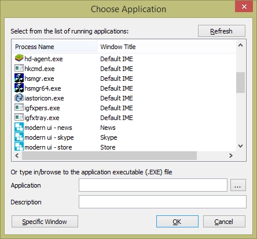Sort by the Window Title column header
Screen dimensions: 257x239
pyautogui.click(x=166, y=47)
